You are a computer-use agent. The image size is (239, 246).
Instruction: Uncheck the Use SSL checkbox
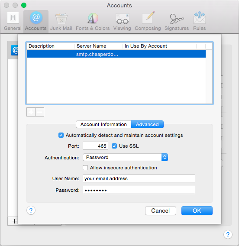click(x=114, y=146)
